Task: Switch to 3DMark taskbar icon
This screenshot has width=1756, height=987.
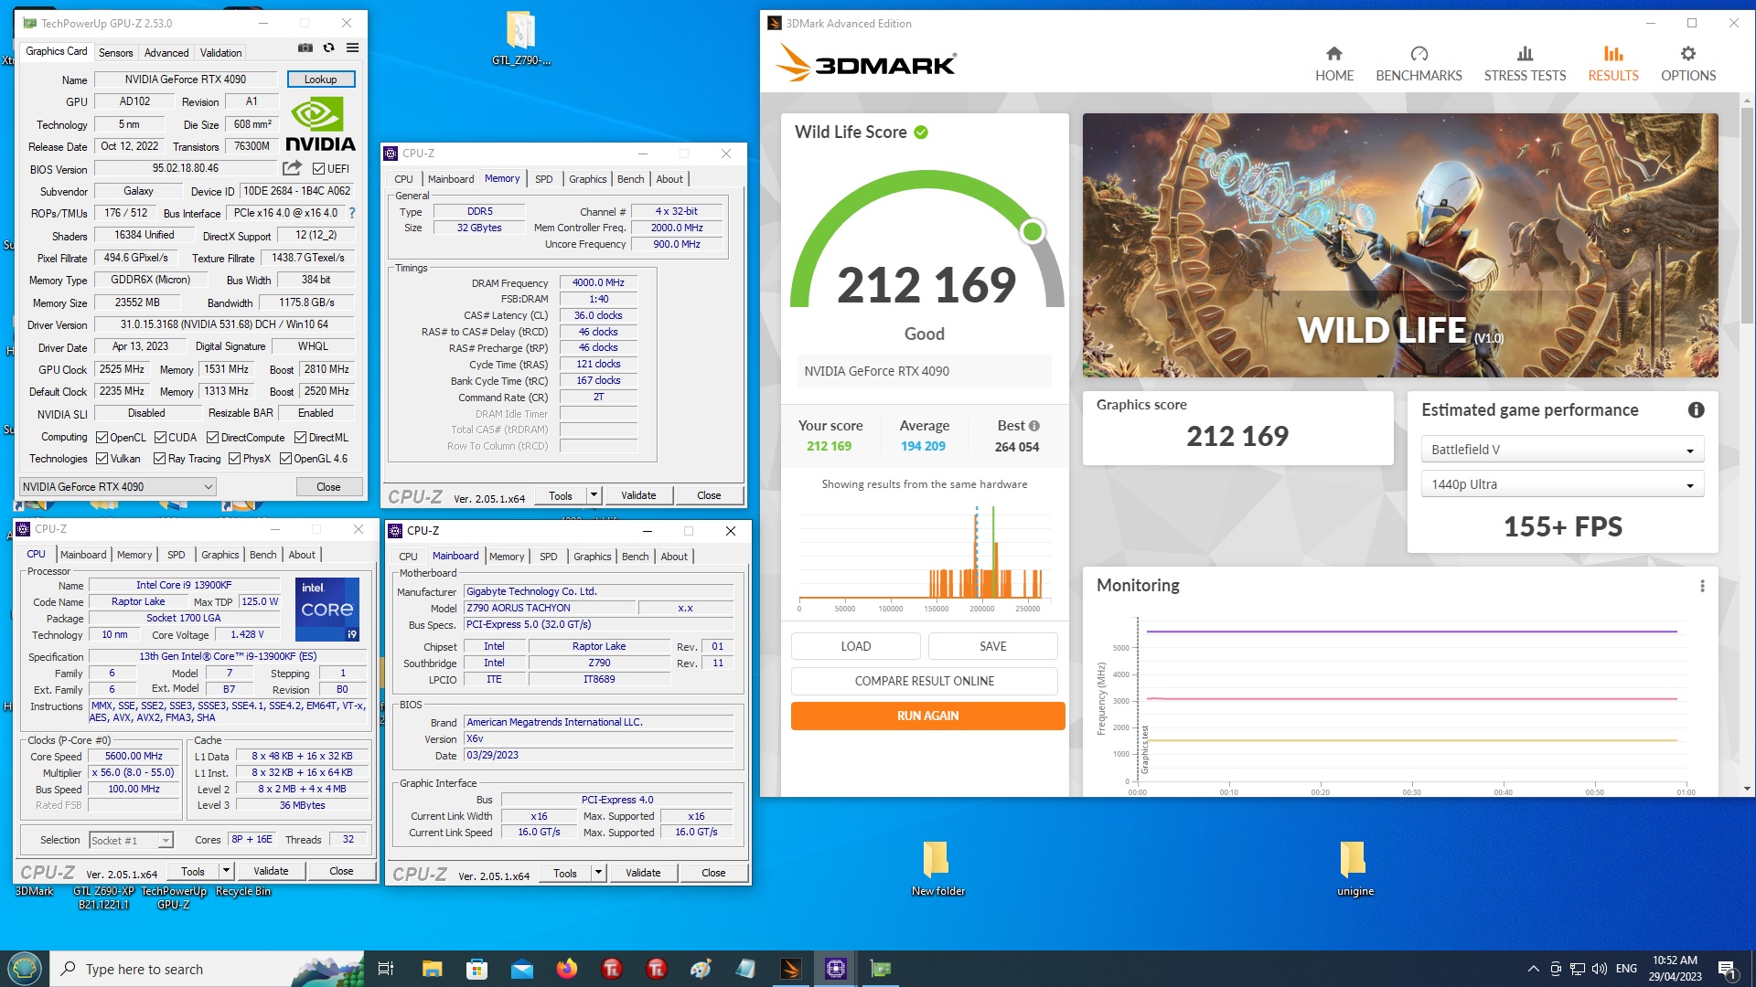Action: coord(791,969)
